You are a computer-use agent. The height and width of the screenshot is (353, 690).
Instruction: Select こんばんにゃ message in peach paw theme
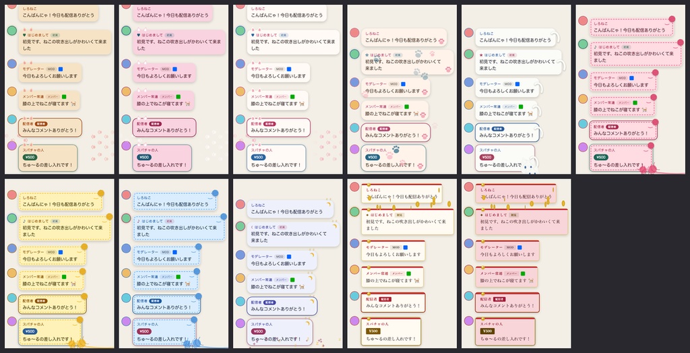coord(402,40)
